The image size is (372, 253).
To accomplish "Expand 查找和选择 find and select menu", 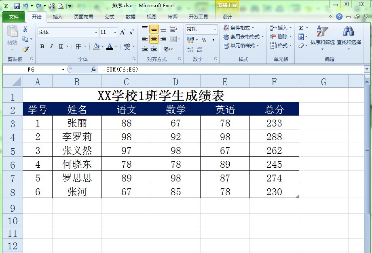I will coord(349,38).
